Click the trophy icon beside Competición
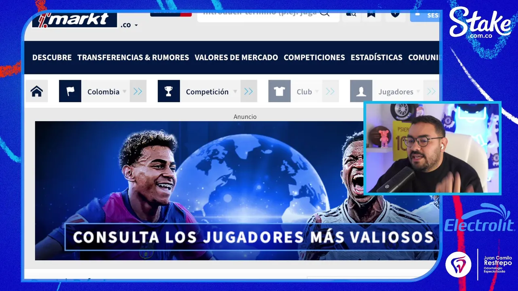This screenshot has width=518, height=291. coord(169,91)
